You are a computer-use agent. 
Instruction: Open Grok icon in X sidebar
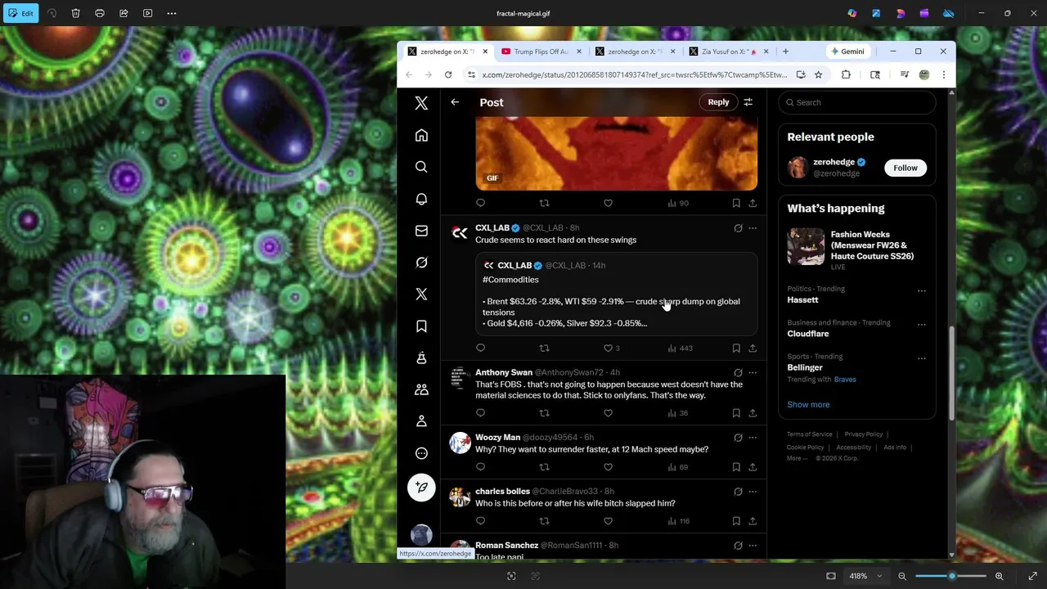pyautogui.click(x=421, y=263)
